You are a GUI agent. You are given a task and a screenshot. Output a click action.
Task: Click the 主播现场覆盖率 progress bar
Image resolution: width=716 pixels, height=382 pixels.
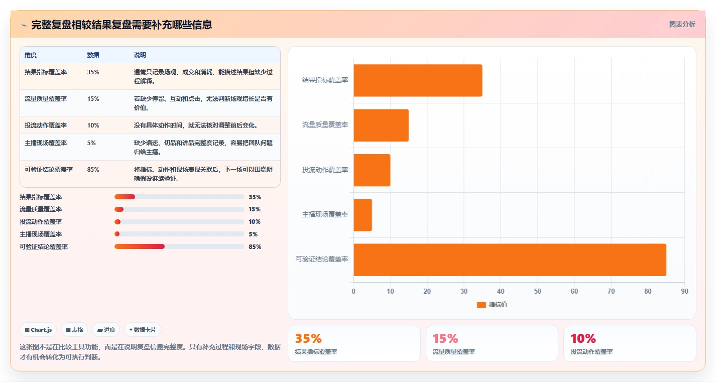(179, 234)
